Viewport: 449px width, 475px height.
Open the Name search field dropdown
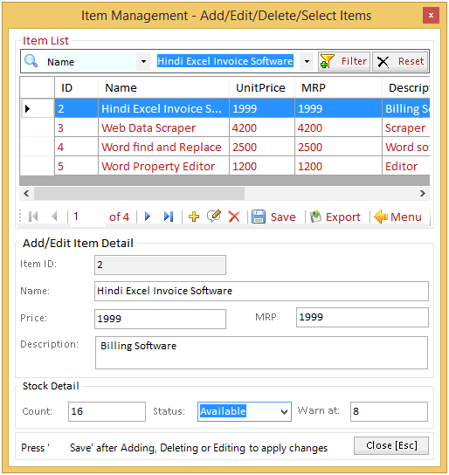(x=143, y=61)
